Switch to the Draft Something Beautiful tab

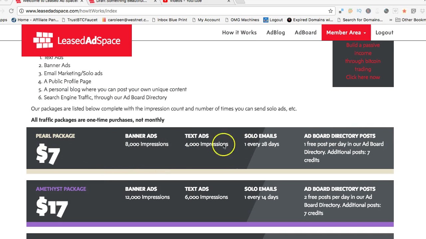pos(121,1)
